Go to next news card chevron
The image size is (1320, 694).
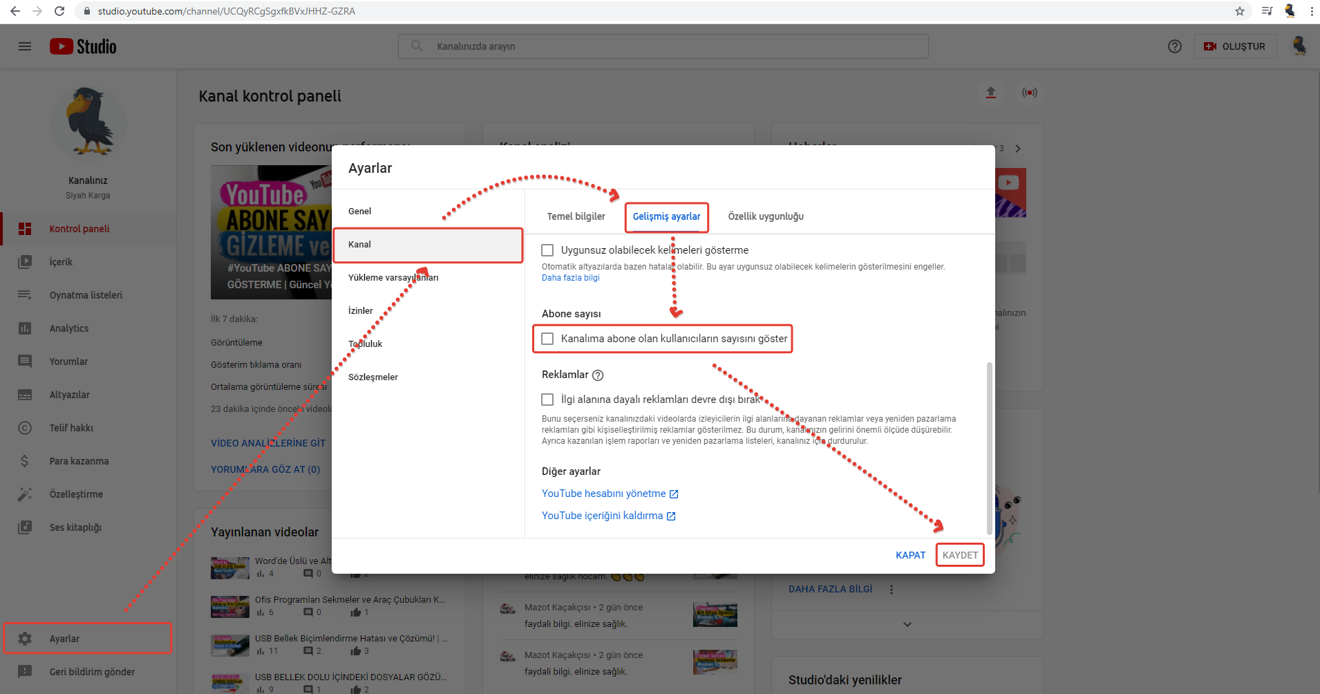pyautogui.click(x=1018, y=149)
